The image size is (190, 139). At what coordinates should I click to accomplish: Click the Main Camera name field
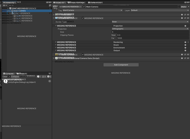click(131, 7)
